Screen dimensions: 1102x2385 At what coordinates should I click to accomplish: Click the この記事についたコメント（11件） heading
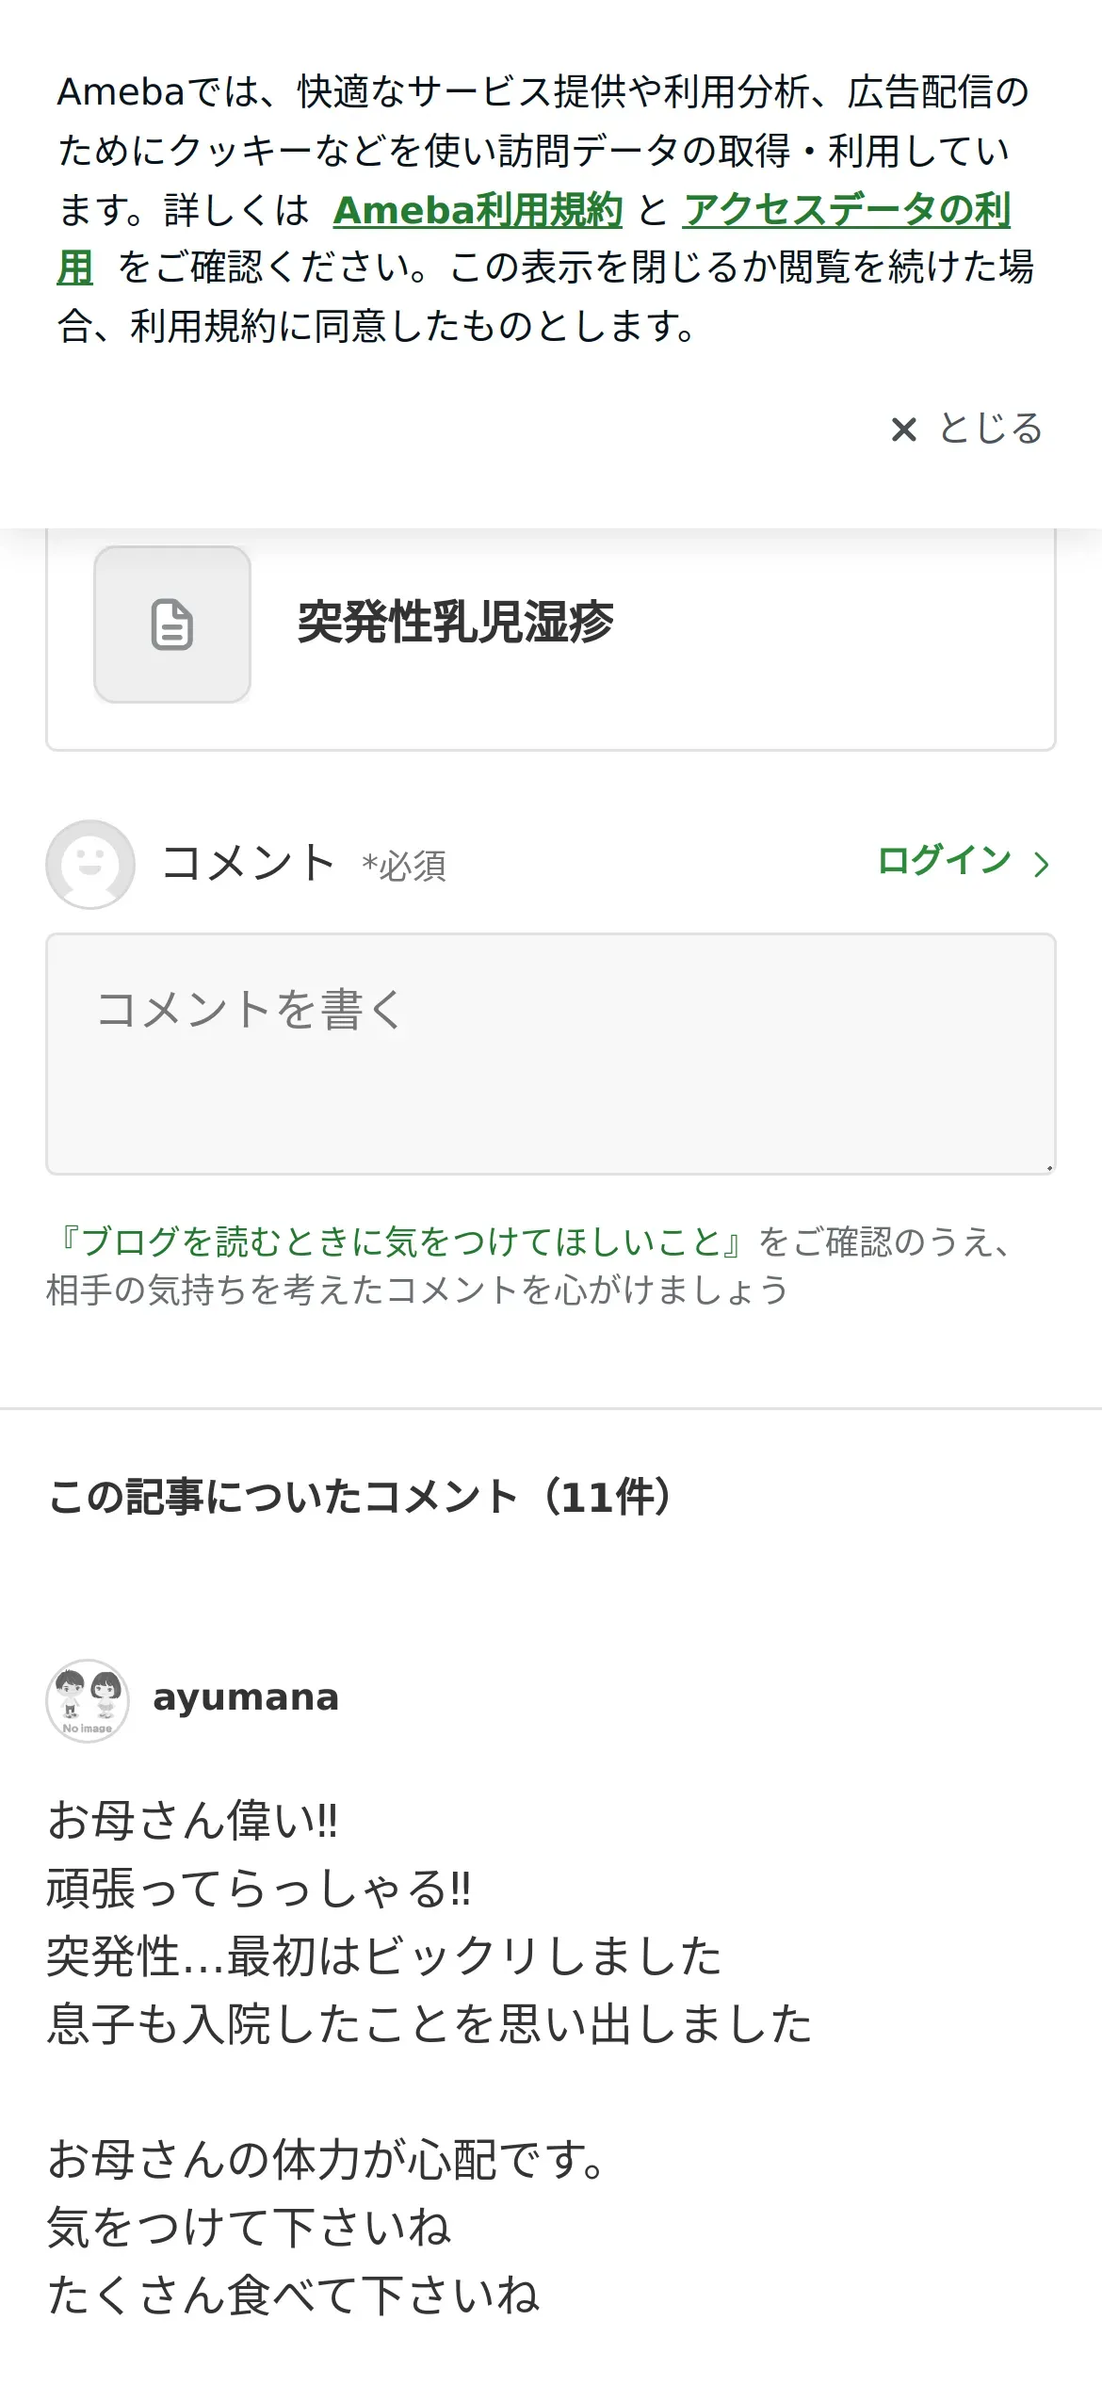coord(361,1497)
